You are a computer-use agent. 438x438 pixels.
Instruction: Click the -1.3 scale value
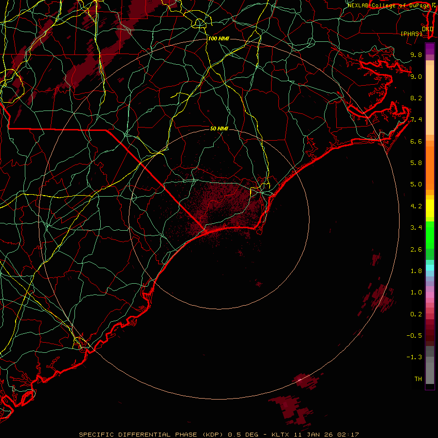[x=414, y=357]
